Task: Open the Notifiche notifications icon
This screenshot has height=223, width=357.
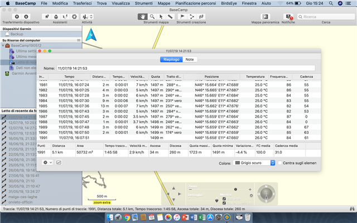Action: coord(288,17)
